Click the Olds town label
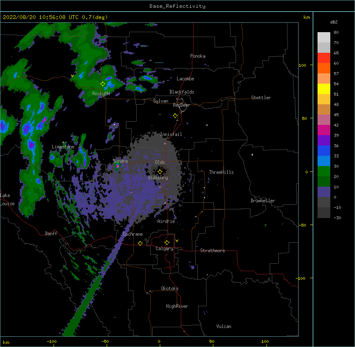The width and height of the screenshot is (355, 347). [x=160, y=162]
